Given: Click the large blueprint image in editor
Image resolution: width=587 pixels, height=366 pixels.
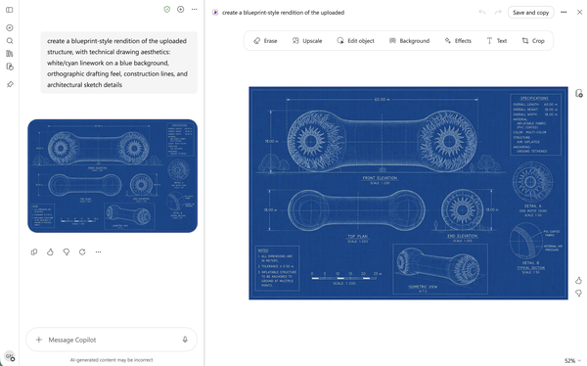Looking at the screenshot, I should coord(408,194).
